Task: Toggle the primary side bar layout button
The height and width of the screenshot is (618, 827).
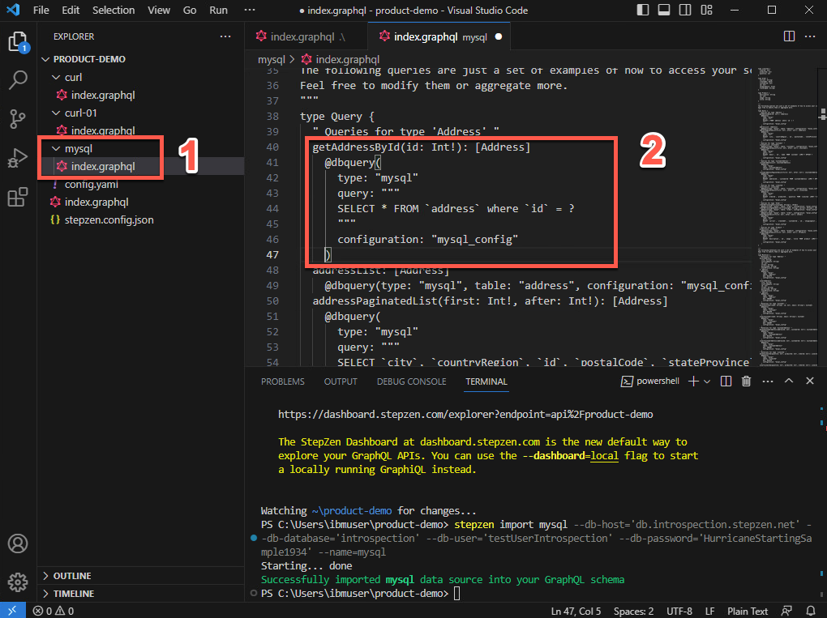Action: (x=643, y=11)
